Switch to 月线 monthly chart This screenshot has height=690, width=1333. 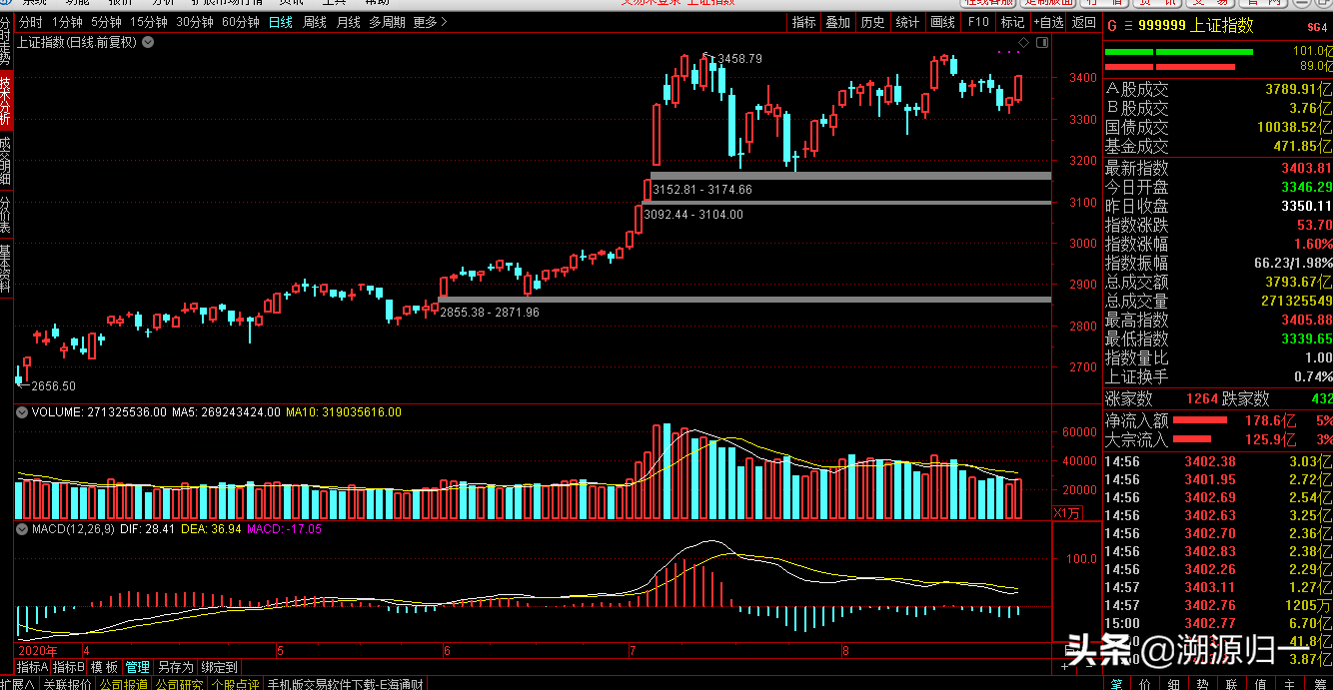(x=348, y=22)
